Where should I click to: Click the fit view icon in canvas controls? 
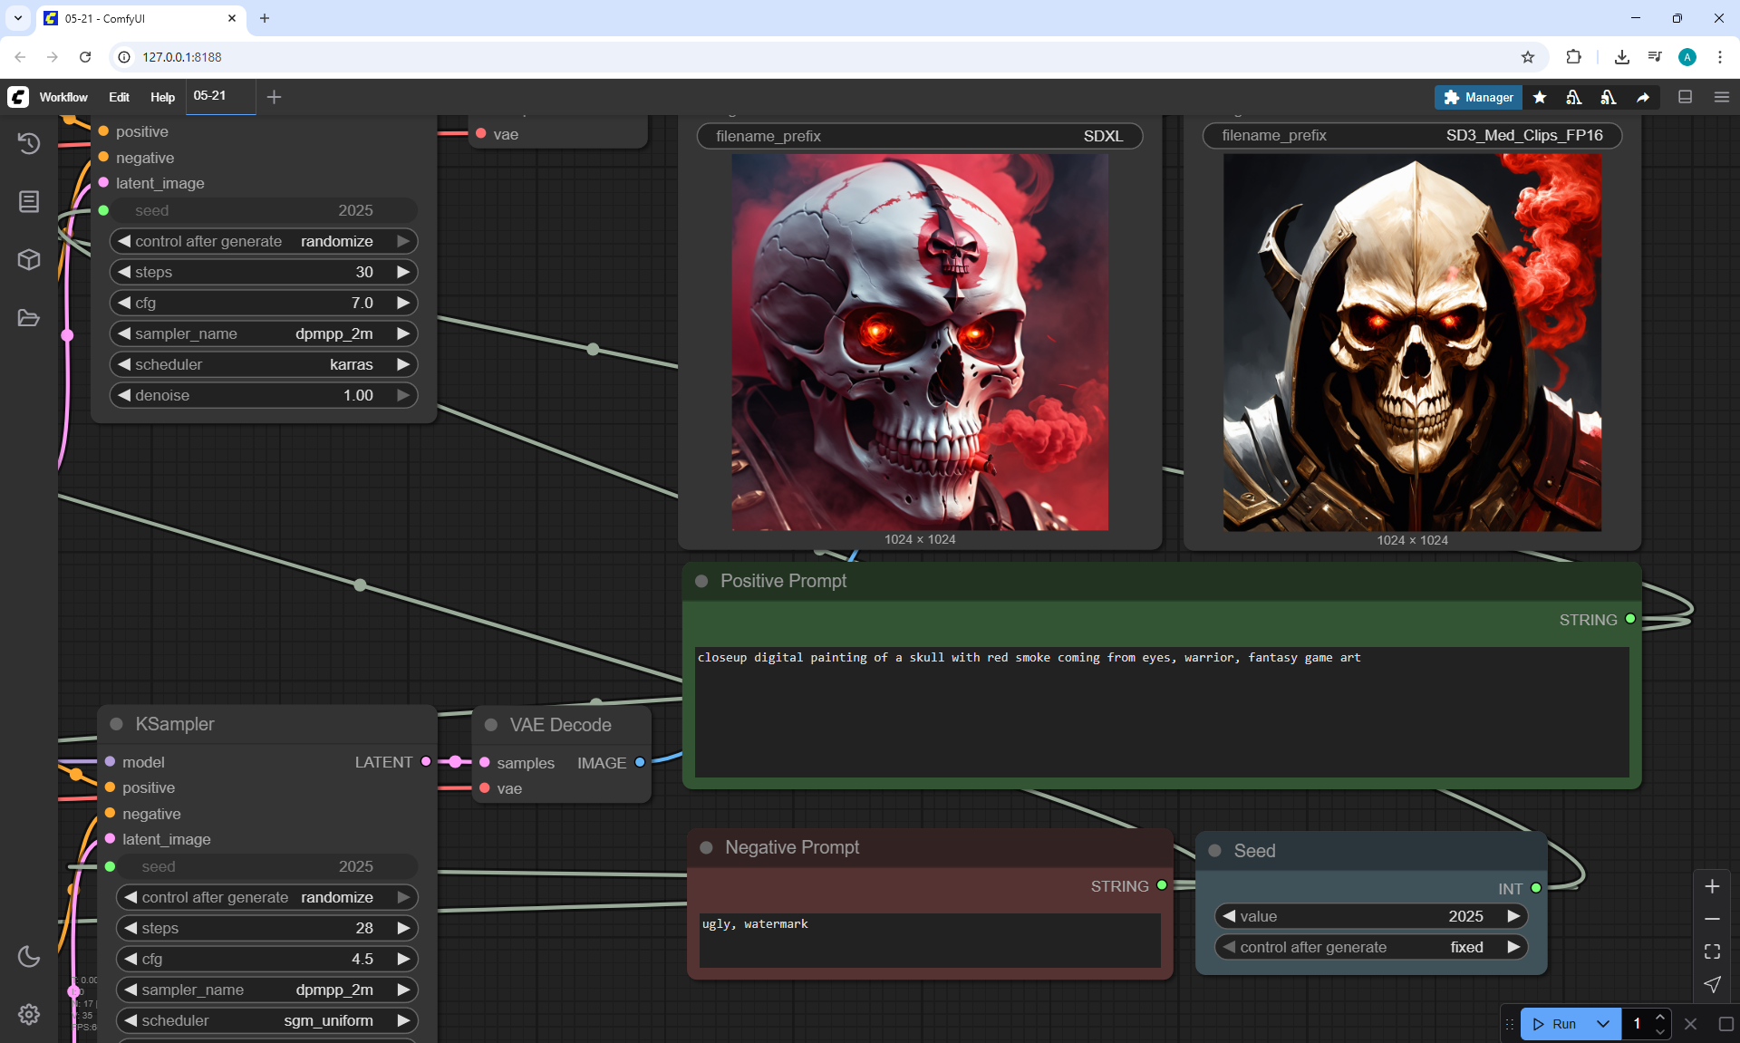pyautogui.click(x=1712, y=951)
